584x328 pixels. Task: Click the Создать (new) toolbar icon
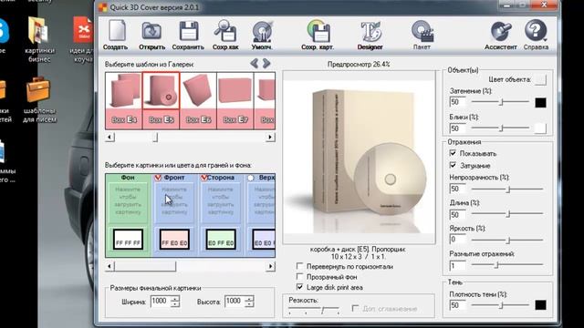click(116, 35)
